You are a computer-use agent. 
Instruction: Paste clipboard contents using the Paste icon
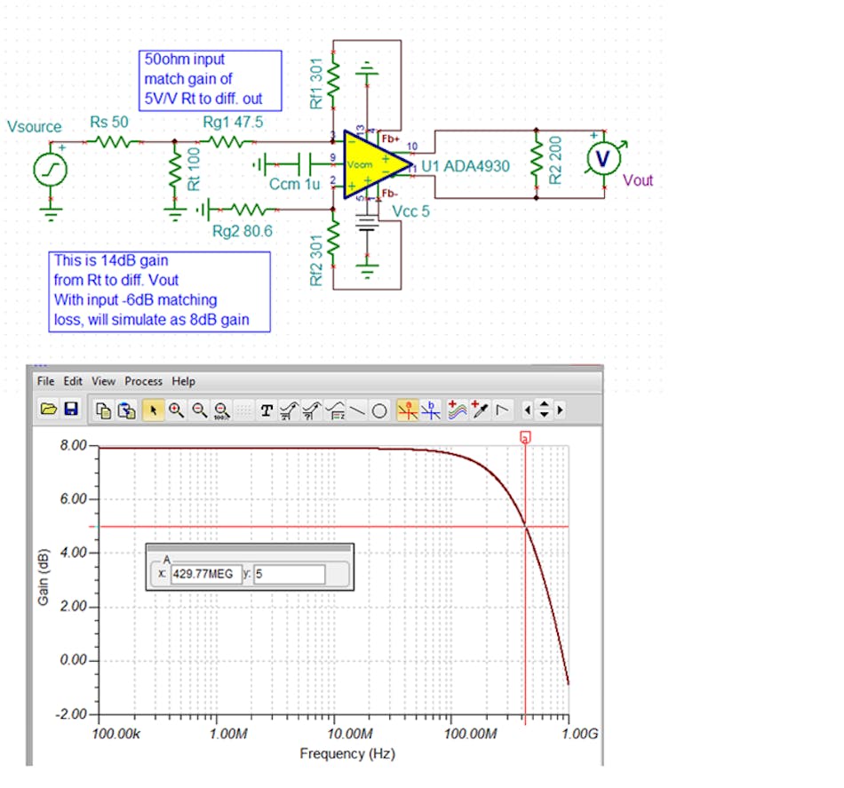pos(125,410)
